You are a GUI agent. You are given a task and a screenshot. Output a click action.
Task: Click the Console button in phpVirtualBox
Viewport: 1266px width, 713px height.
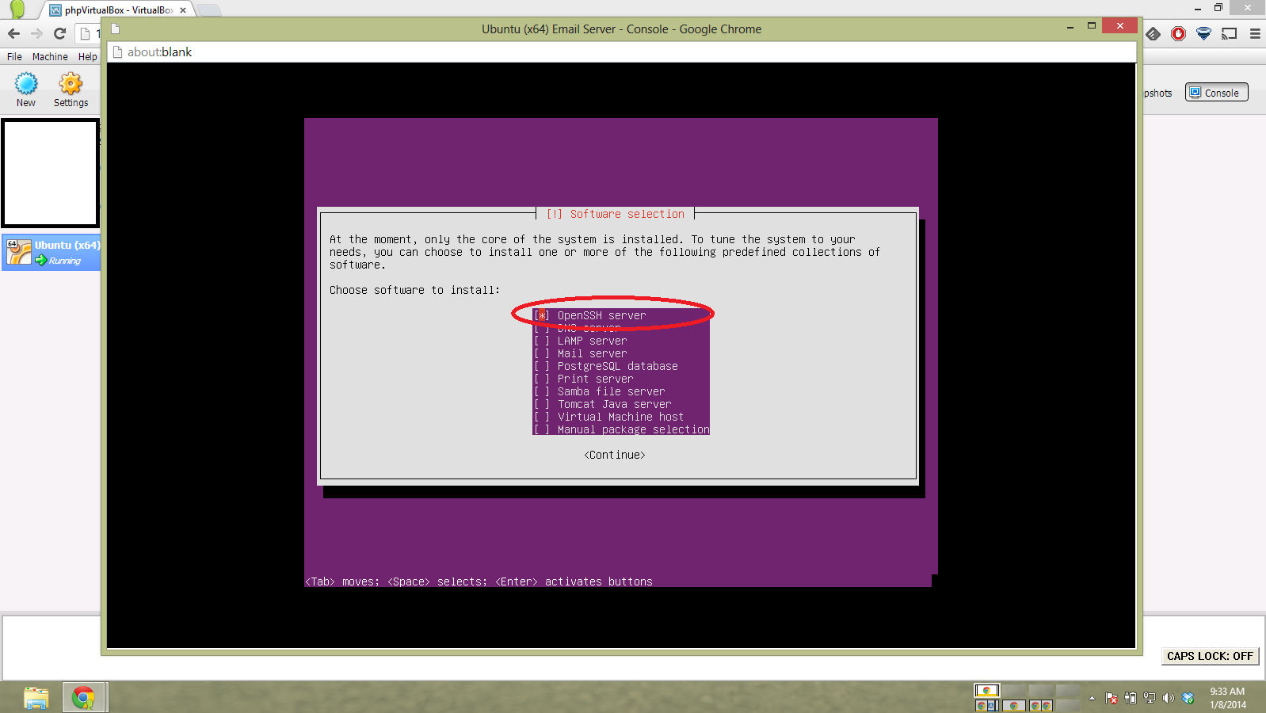point(1216,93)
